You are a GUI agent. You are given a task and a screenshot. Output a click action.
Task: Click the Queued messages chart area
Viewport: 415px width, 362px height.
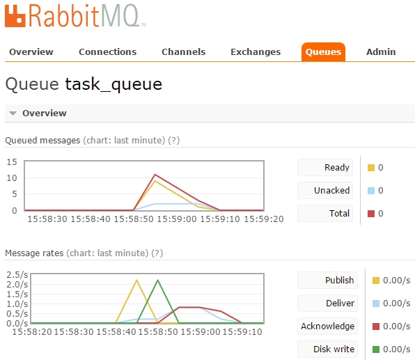tap(144, 185)
